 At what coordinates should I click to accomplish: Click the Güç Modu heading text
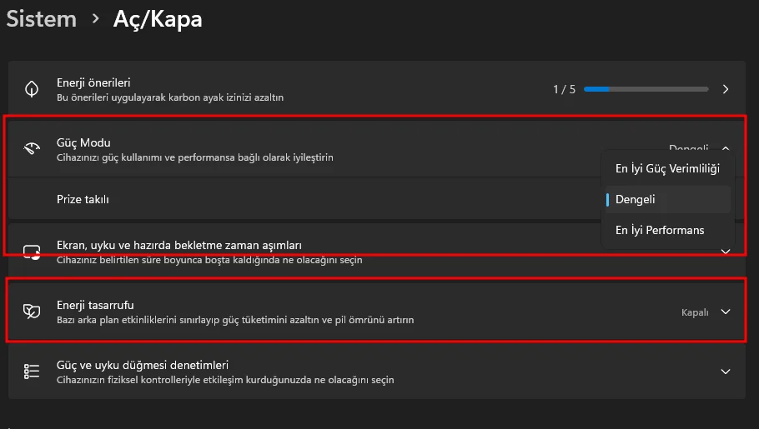(83, 142)
